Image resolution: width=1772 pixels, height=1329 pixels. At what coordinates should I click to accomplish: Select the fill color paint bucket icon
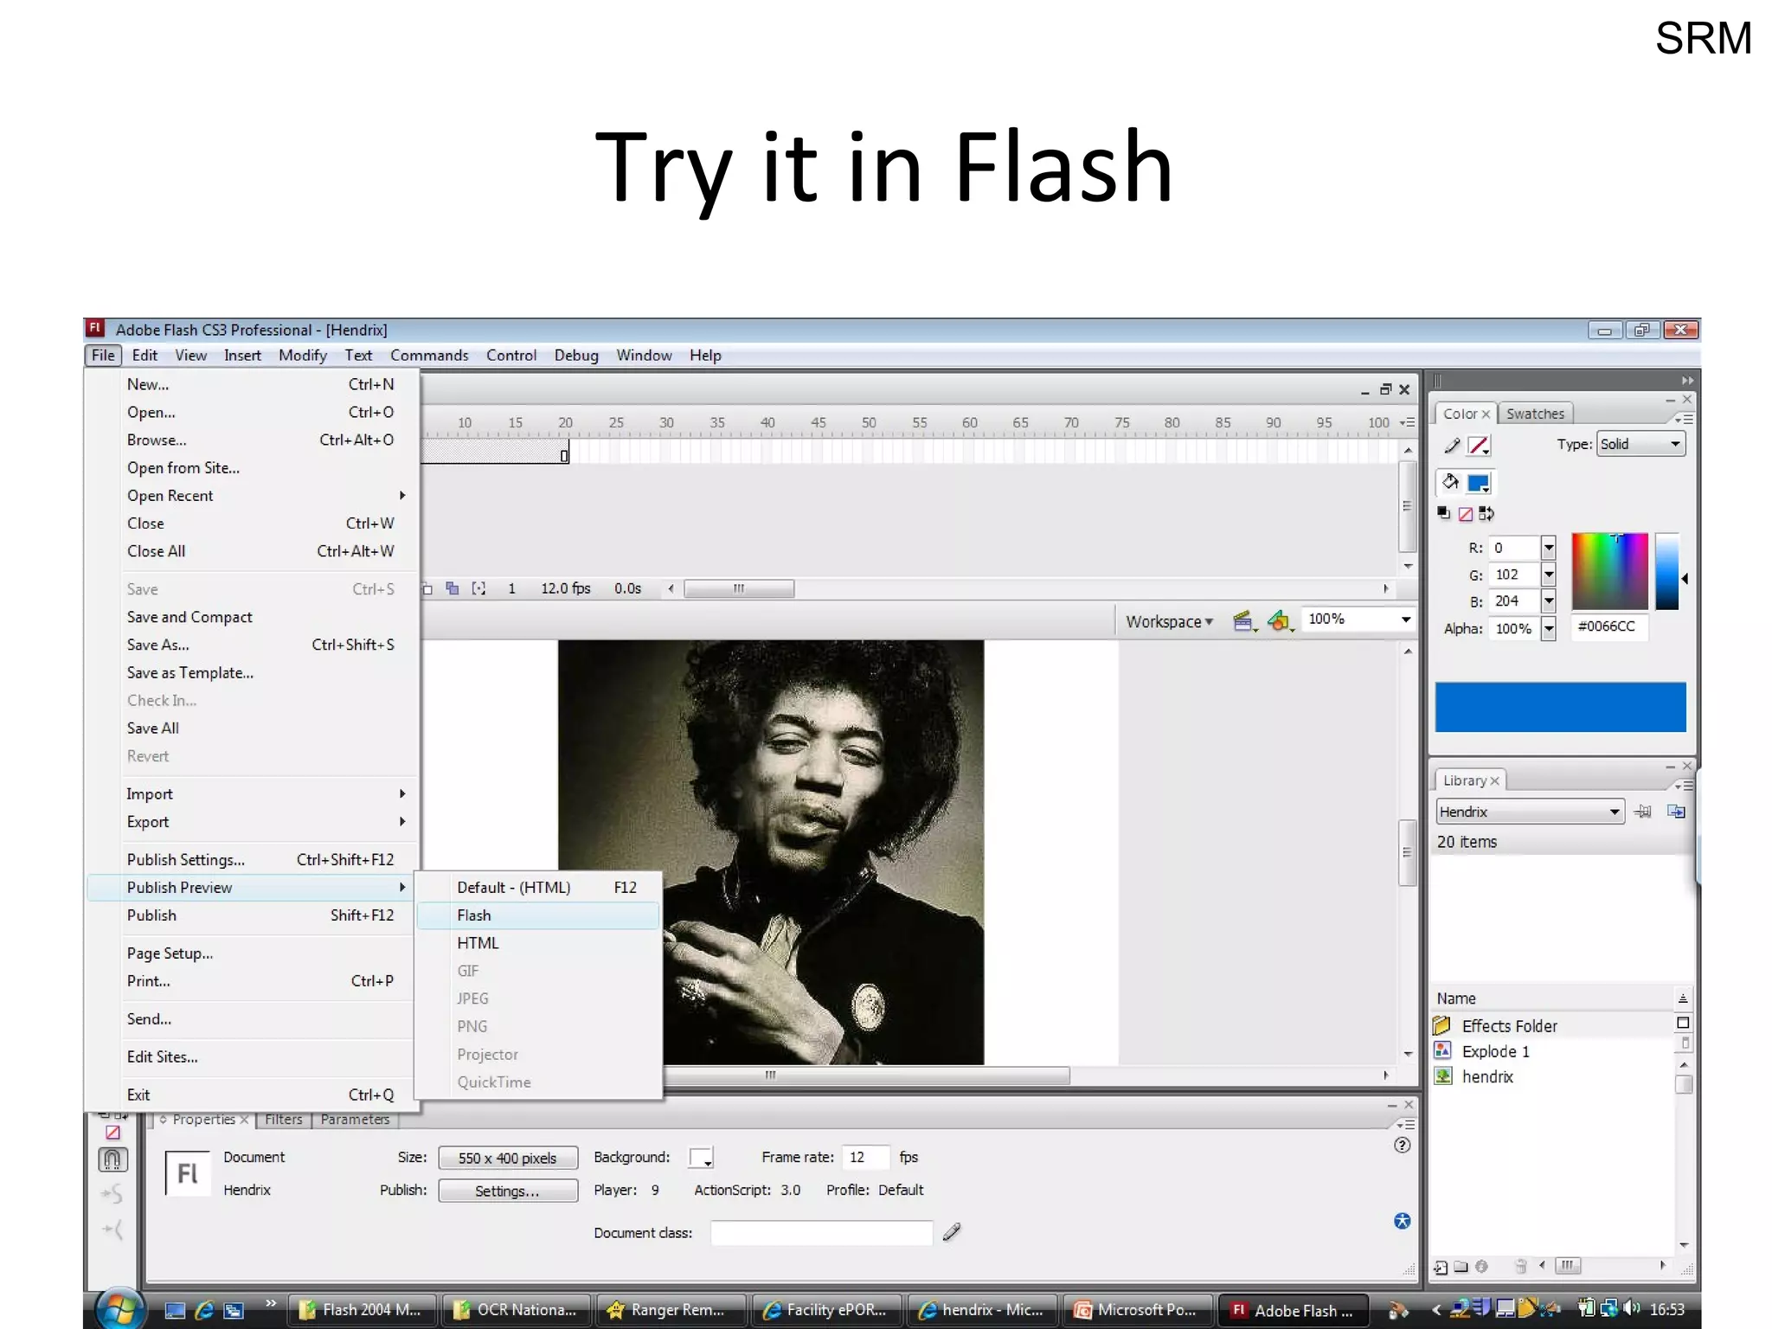coord(1451,482)
